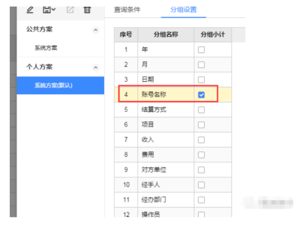302x225 pixels.
Task: Select 系统方案(默认) personal scheme
Action: pos(61,86)
